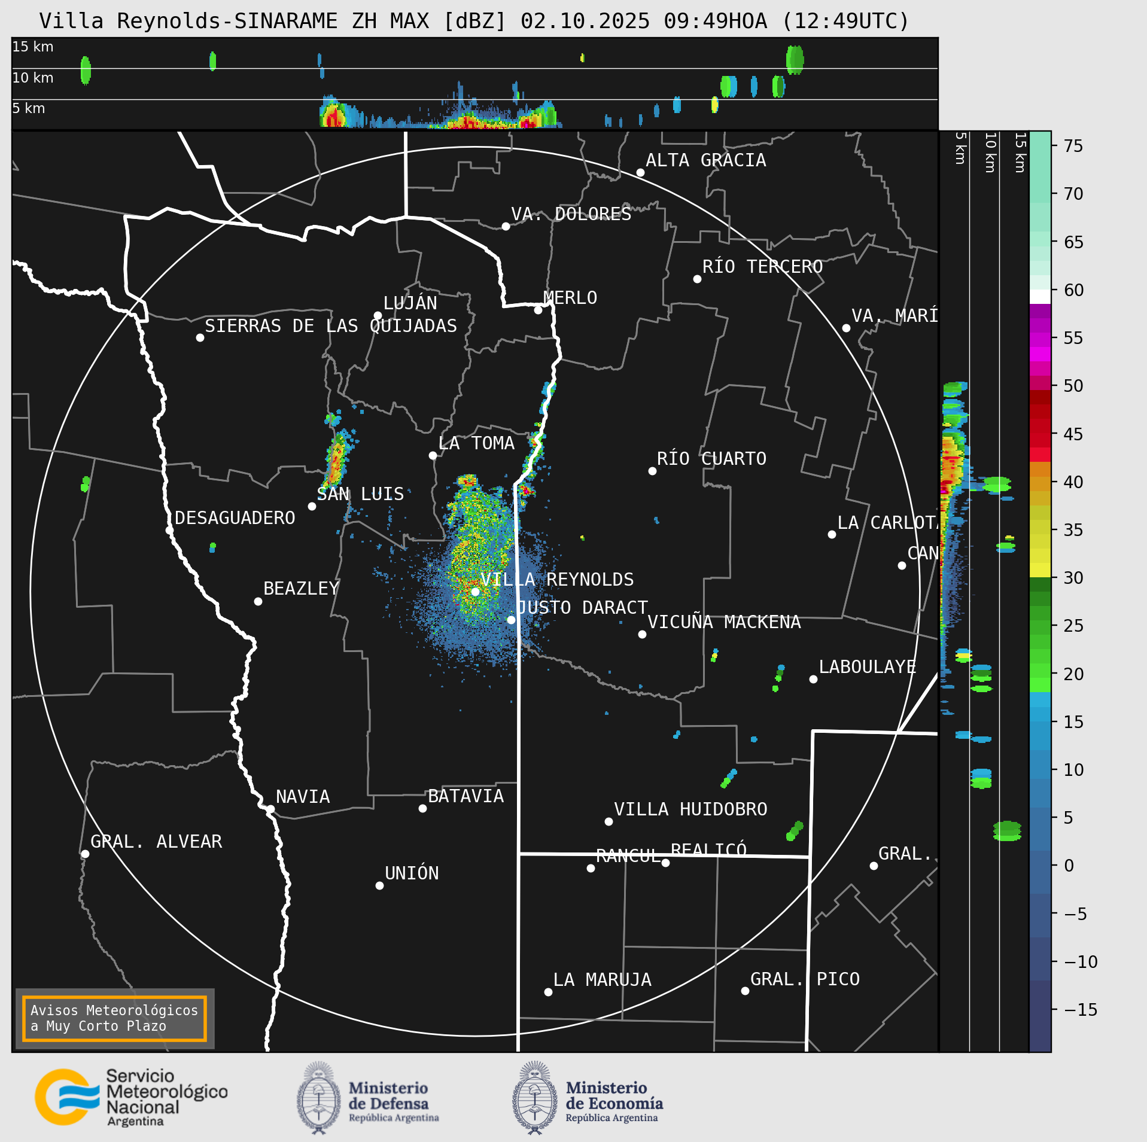
Task: Click the RÍO CUARTO map label
Action: (711, 459)
